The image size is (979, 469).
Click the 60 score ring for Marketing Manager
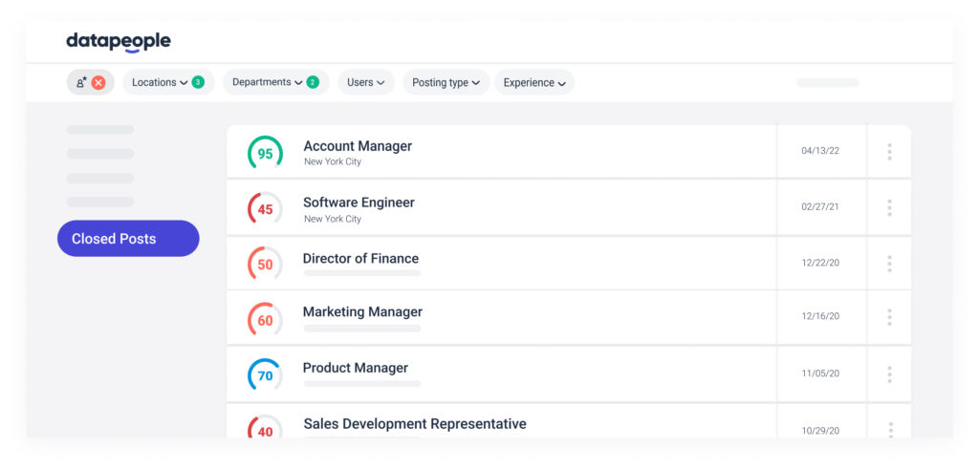[266, 320]
